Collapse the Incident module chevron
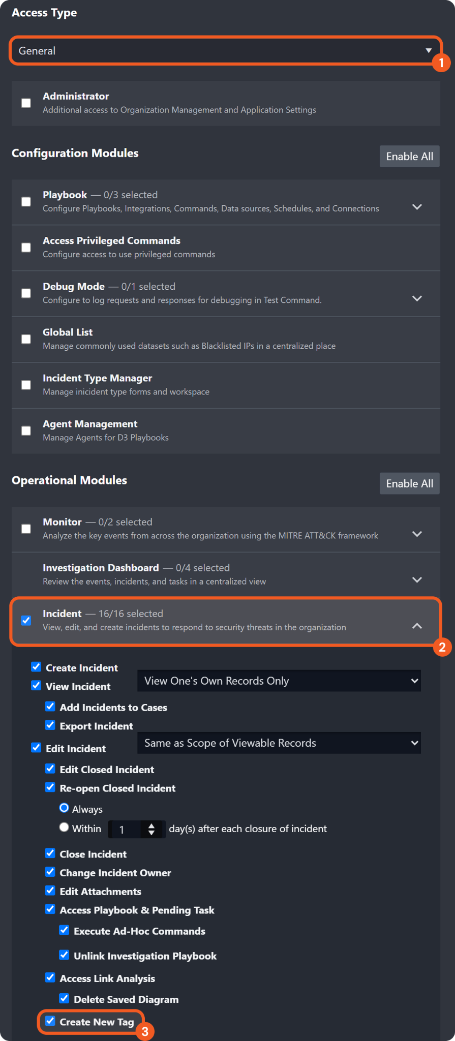The image size is (455, 1041). [417, 626]
